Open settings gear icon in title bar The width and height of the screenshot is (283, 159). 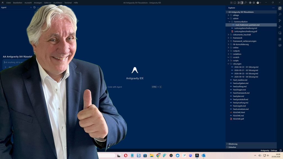click(x=254, y=3)
